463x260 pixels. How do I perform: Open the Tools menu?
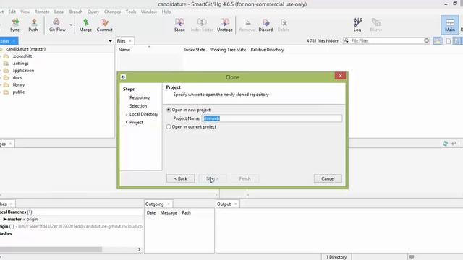pos(131,12)
